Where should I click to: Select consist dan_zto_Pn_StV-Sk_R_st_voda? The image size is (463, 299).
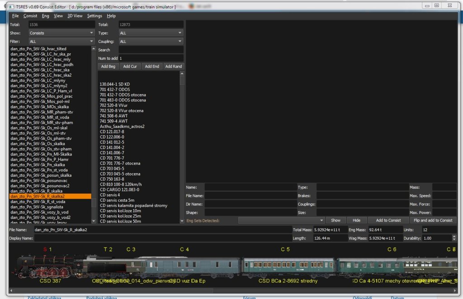point(38,202)
